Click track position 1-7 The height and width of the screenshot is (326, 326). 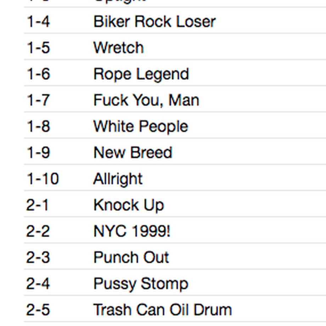38,100
